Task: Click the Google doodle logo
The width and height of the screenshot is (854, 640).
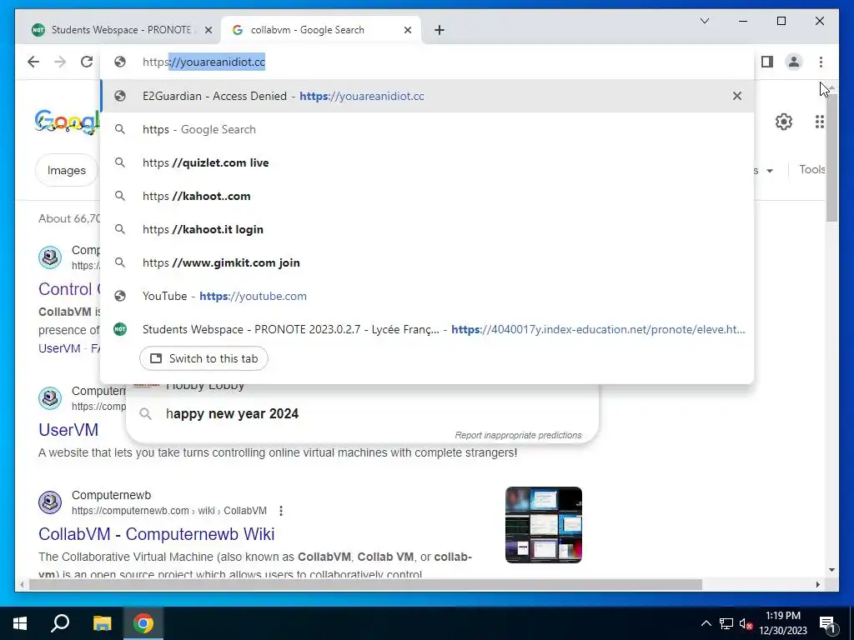Action: point(67,122)
